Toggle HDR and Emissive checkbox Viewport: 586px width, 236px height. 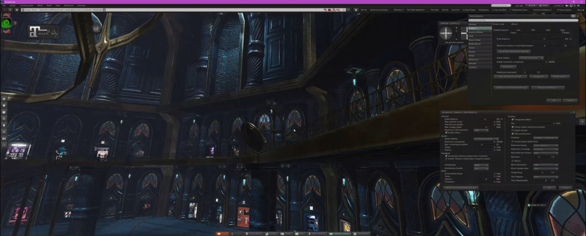pos(513,134)
